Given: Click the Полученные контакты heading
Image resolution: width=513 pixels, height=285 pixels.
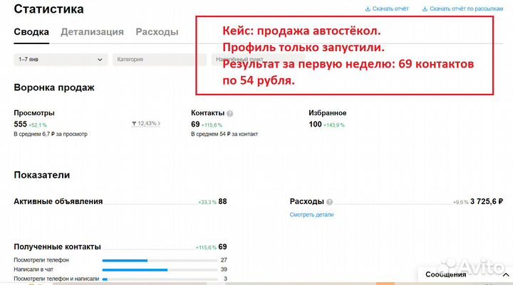Looking at the screenshot, I should [x=57, y=247].
